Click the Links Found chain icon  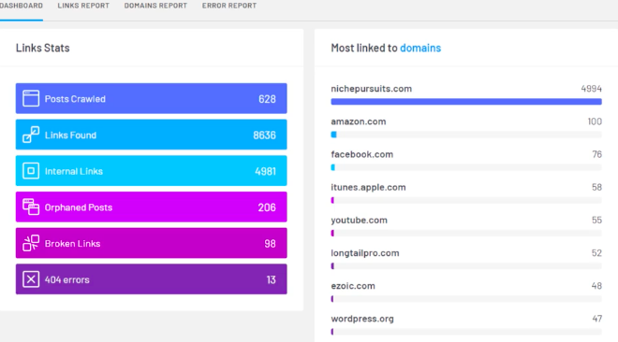(x=31, y=135)
